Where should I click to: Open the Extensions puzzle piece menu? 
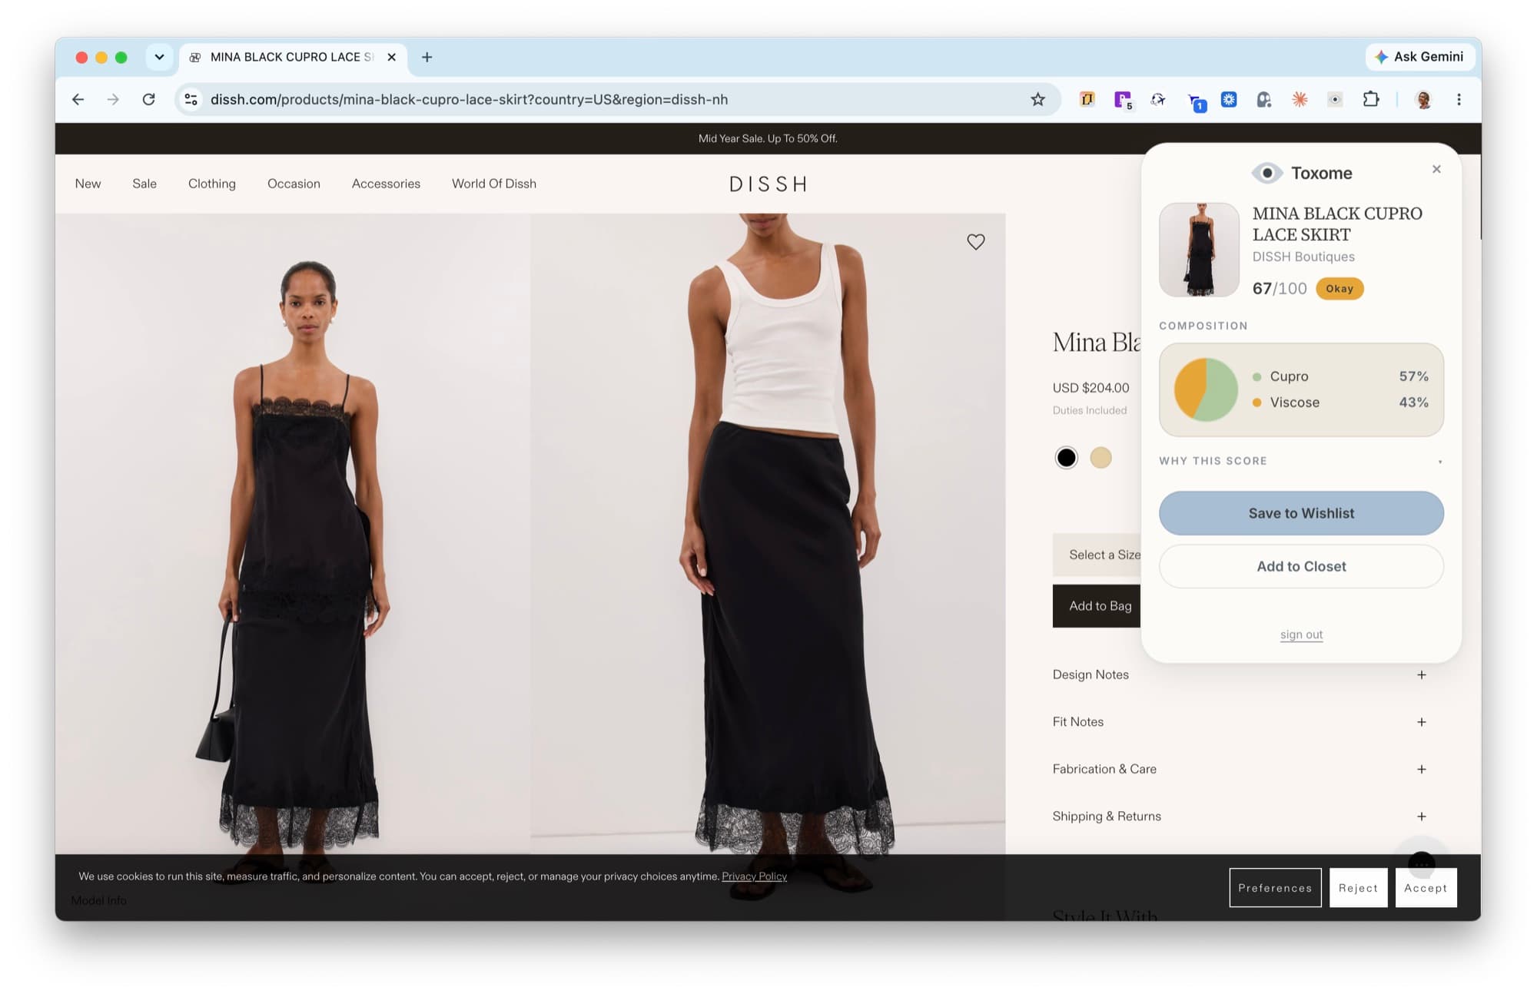point(1371,99)
